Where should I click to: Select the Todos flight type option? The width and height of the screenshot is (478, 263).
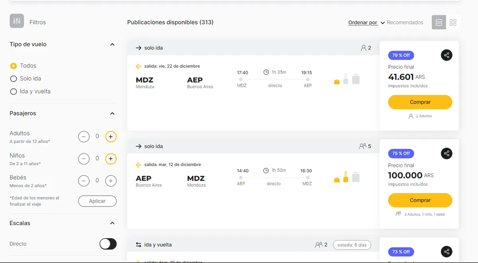click(14, 66)
